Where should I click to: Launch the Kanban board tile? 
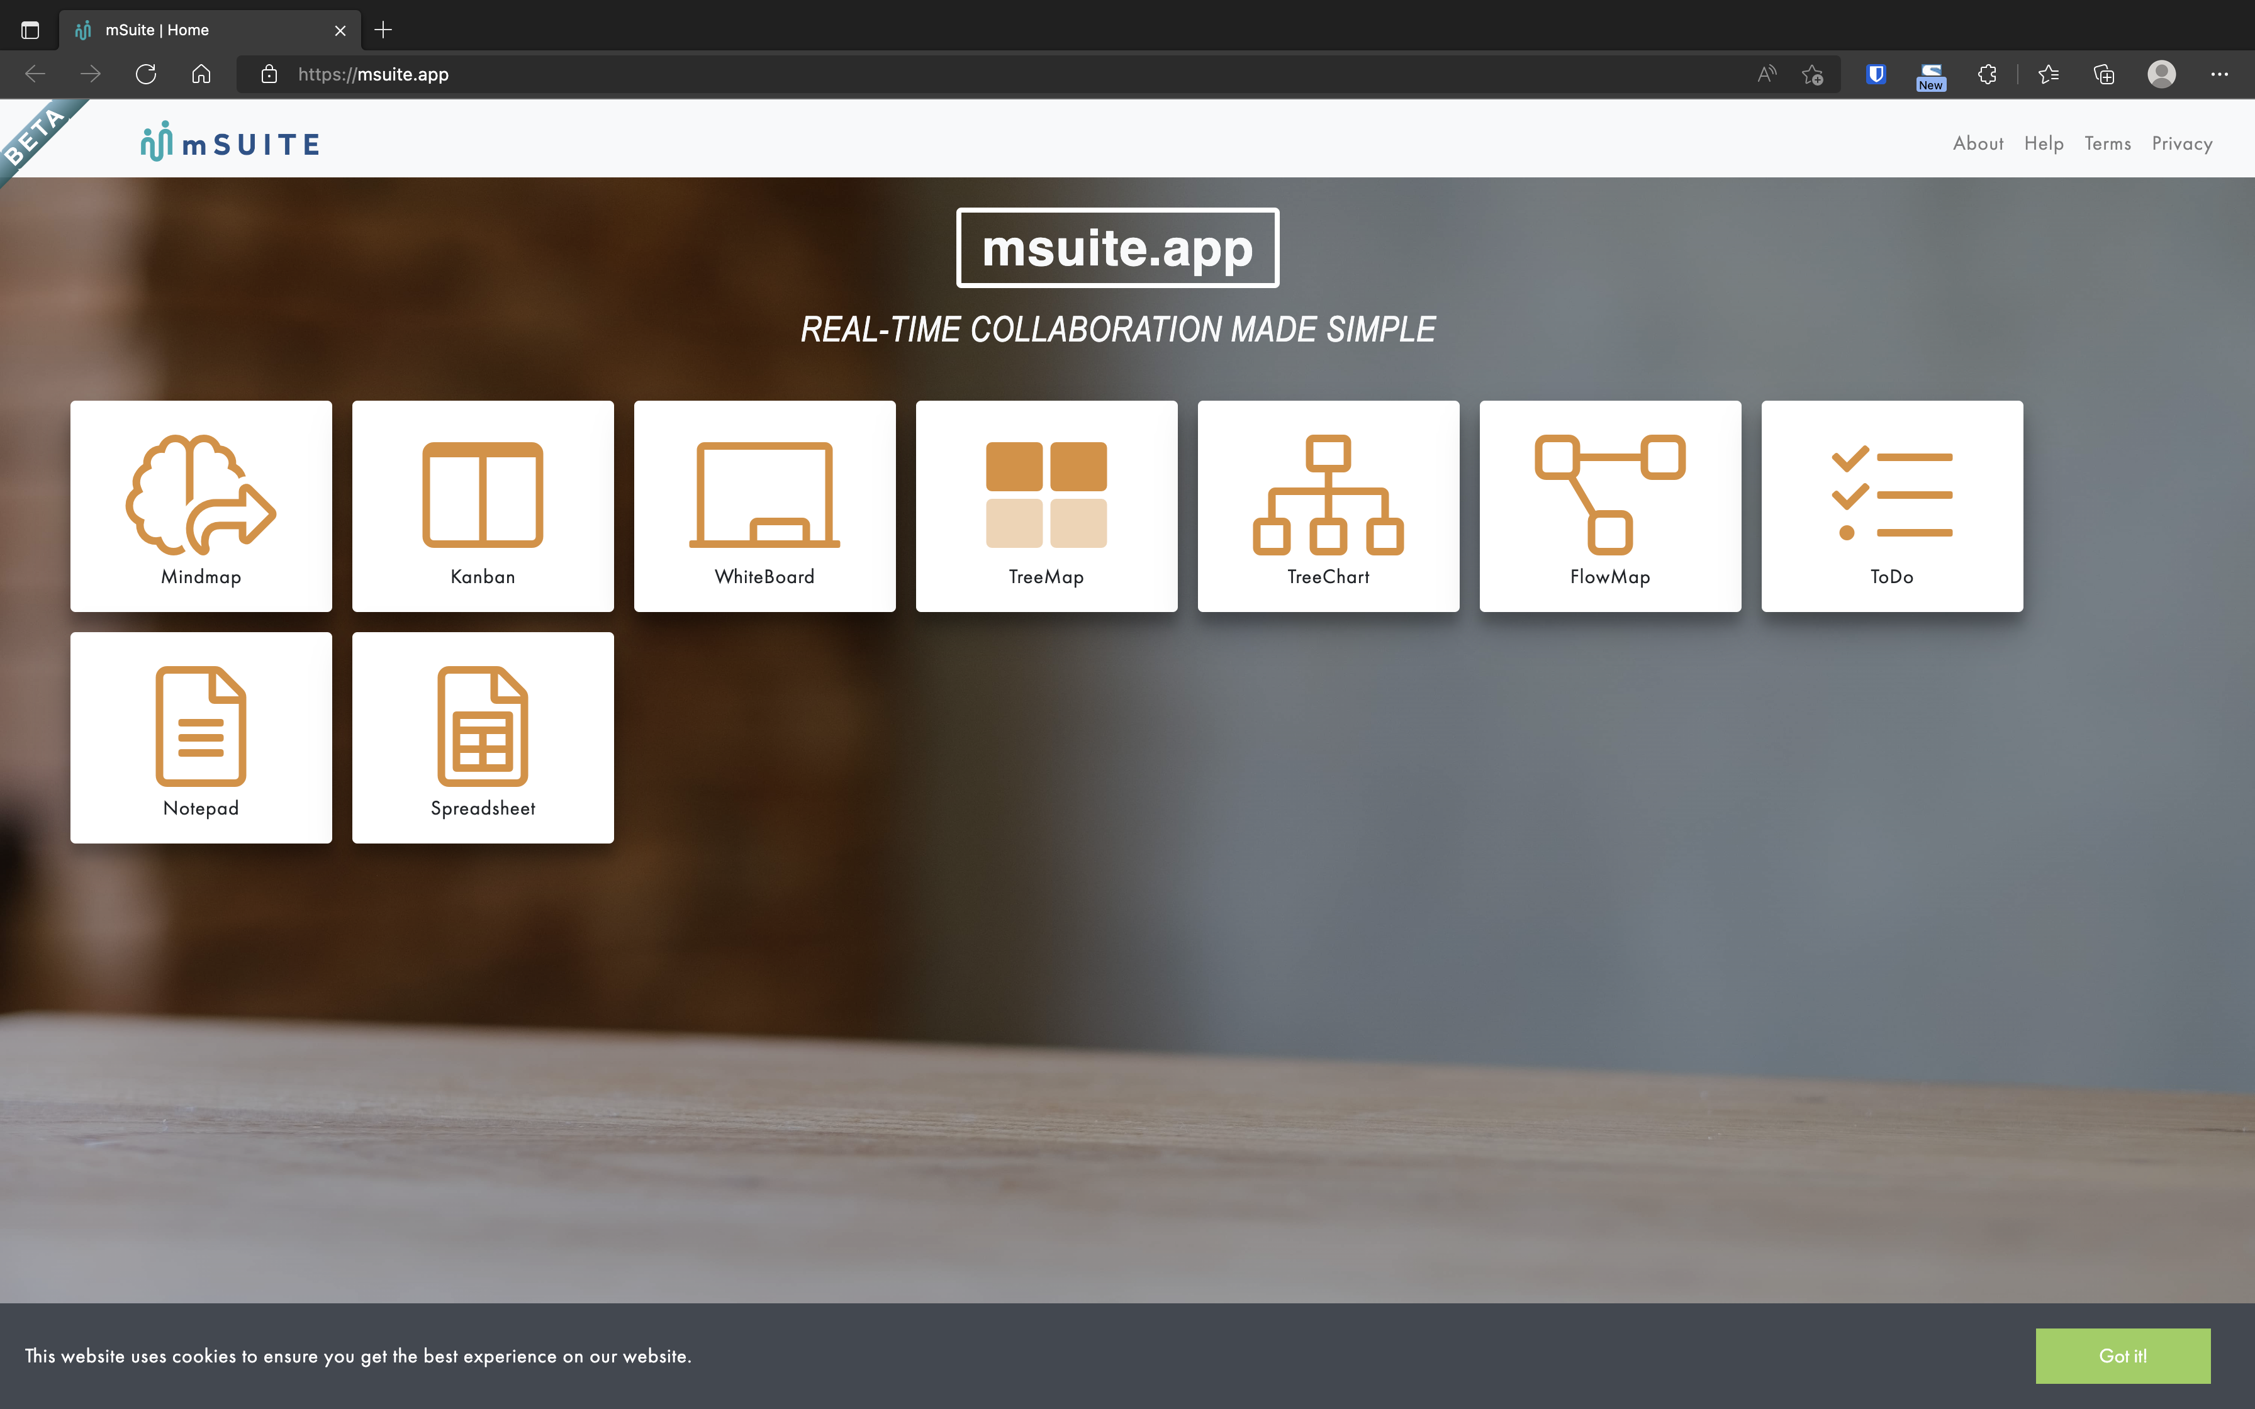coord(483,505)
